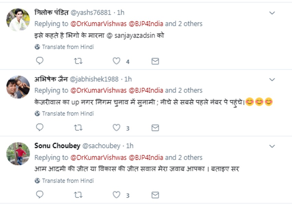The height and width of the screenshot is (209, 292).
Task: Retweet the jabhishek1988 tweet
Action: point(78,128)
